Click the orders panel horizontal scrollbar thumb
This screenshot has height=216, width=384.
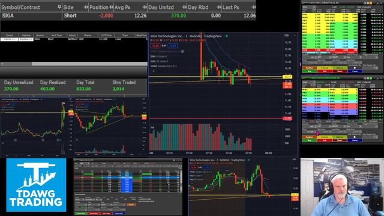coord(89,64)
